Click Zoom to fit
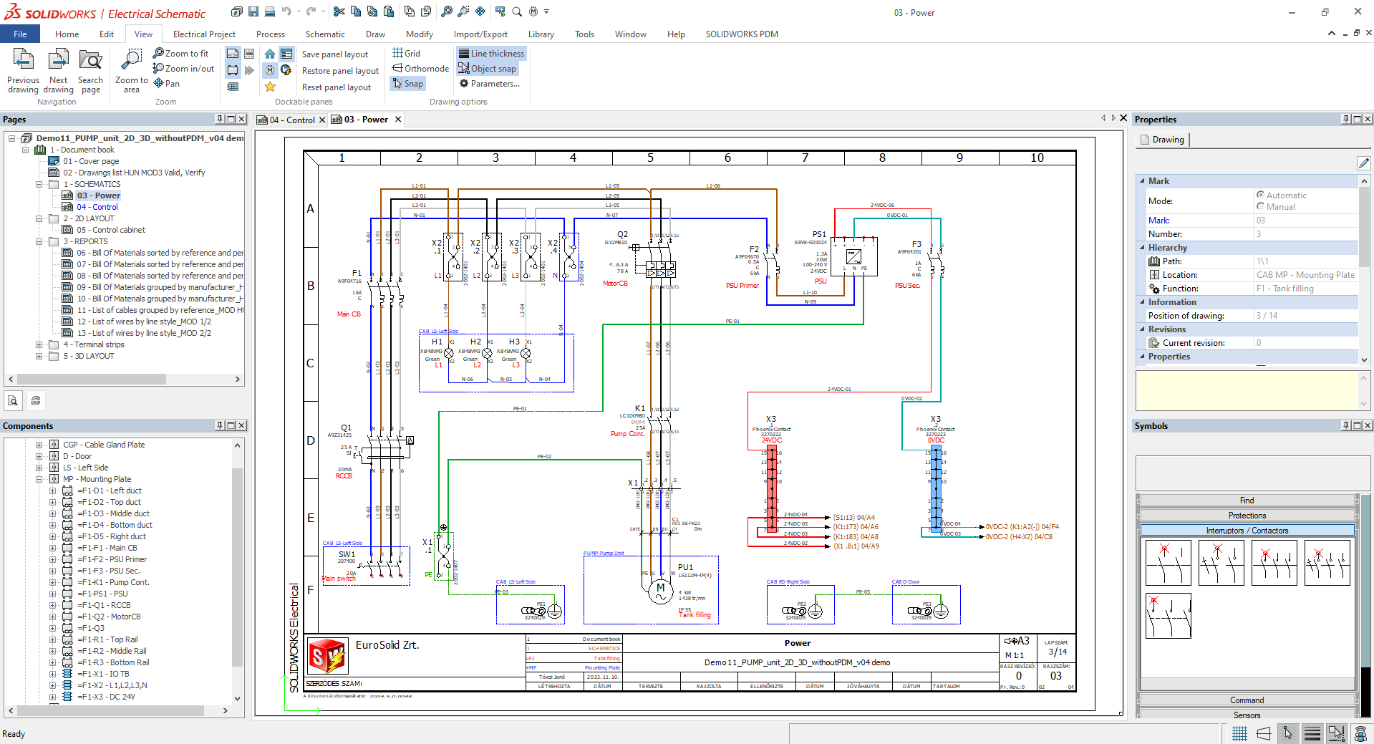Image resolution: width=1374 pixels, height=744 pixels. point(180,54)
